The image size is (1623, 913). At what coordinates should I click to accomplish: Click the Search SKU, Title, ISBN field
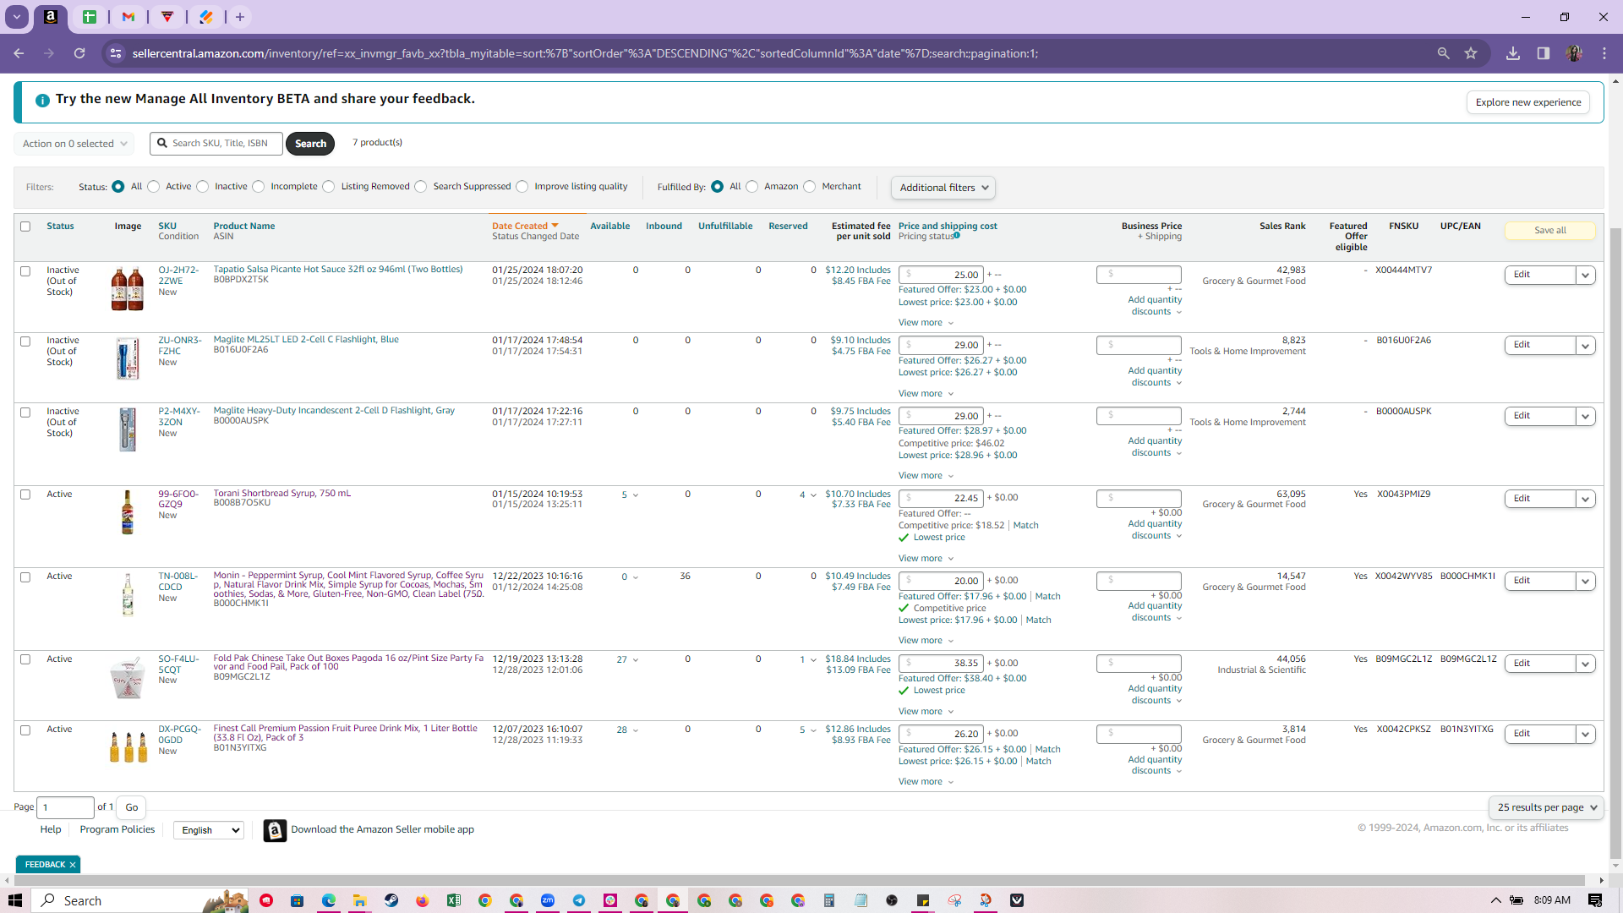tap(216, 144)
